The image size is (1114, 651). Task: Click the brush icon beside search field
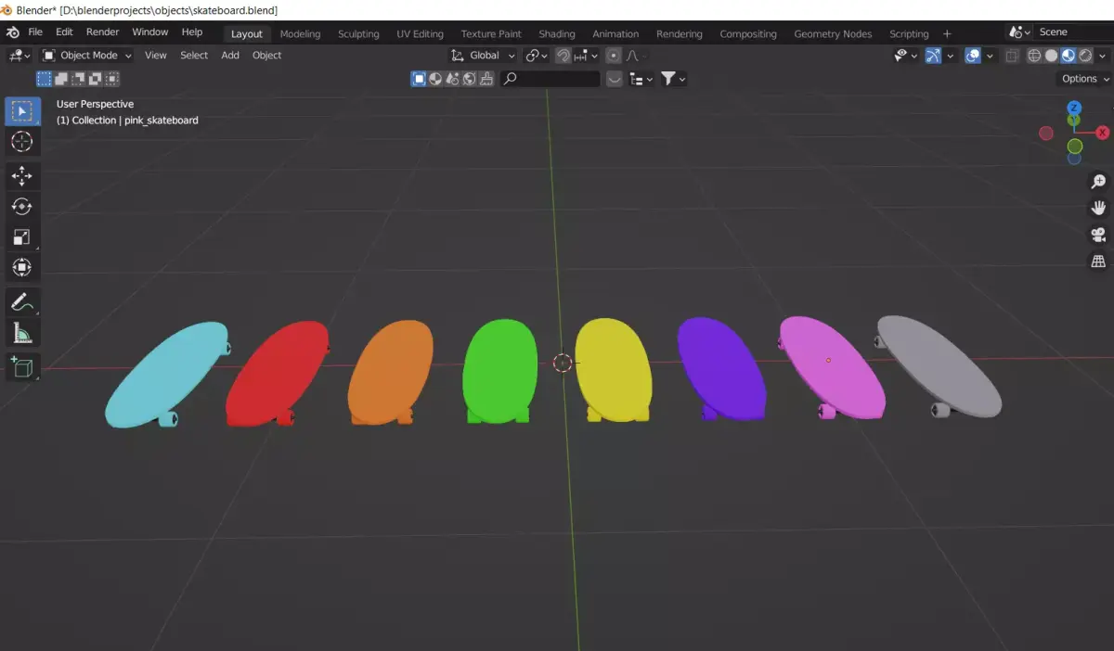tap(485, 80)
